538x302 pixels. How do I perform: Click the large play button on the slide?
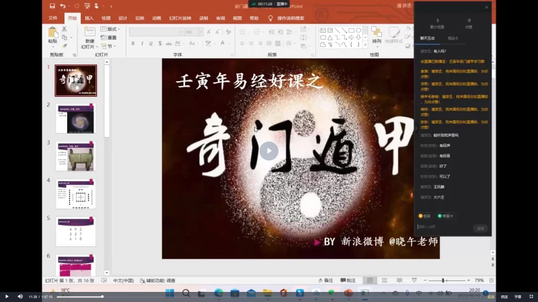point(269,150)
